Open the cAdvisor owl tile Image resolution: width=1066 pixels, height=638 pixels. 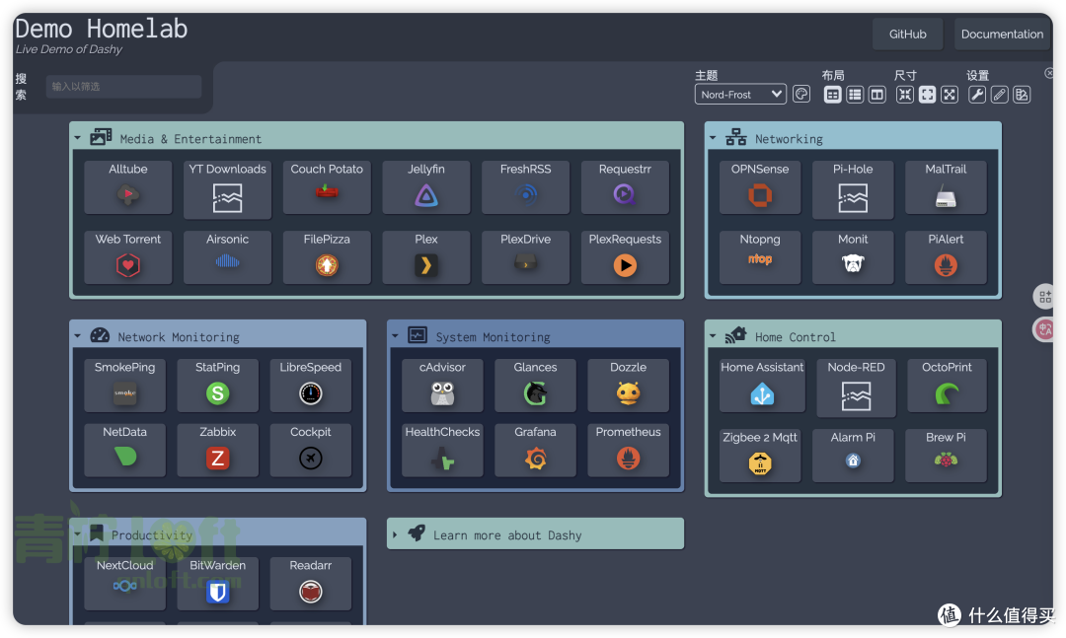pyautogui.click(x=442, y=386)
